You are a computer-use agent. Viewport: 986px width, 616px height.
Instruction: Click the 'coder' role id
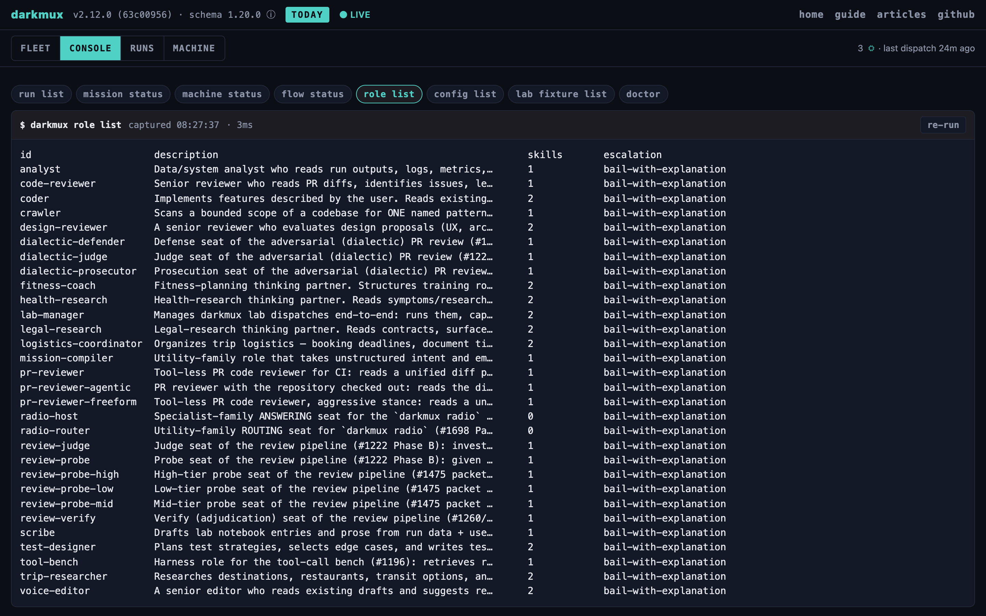(34, 198)
